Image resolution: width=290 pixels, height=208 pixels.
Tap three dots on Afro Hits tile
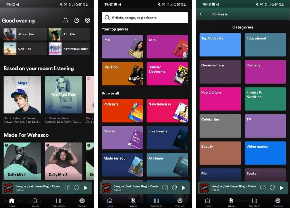point(87,35)
